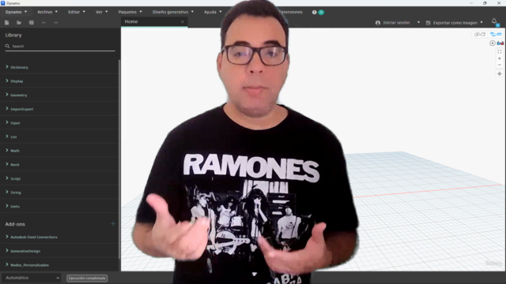Expand the Nodos_Personalizados add-on
The width and height of the screenshot is (506, 284).
click(60, 265)
